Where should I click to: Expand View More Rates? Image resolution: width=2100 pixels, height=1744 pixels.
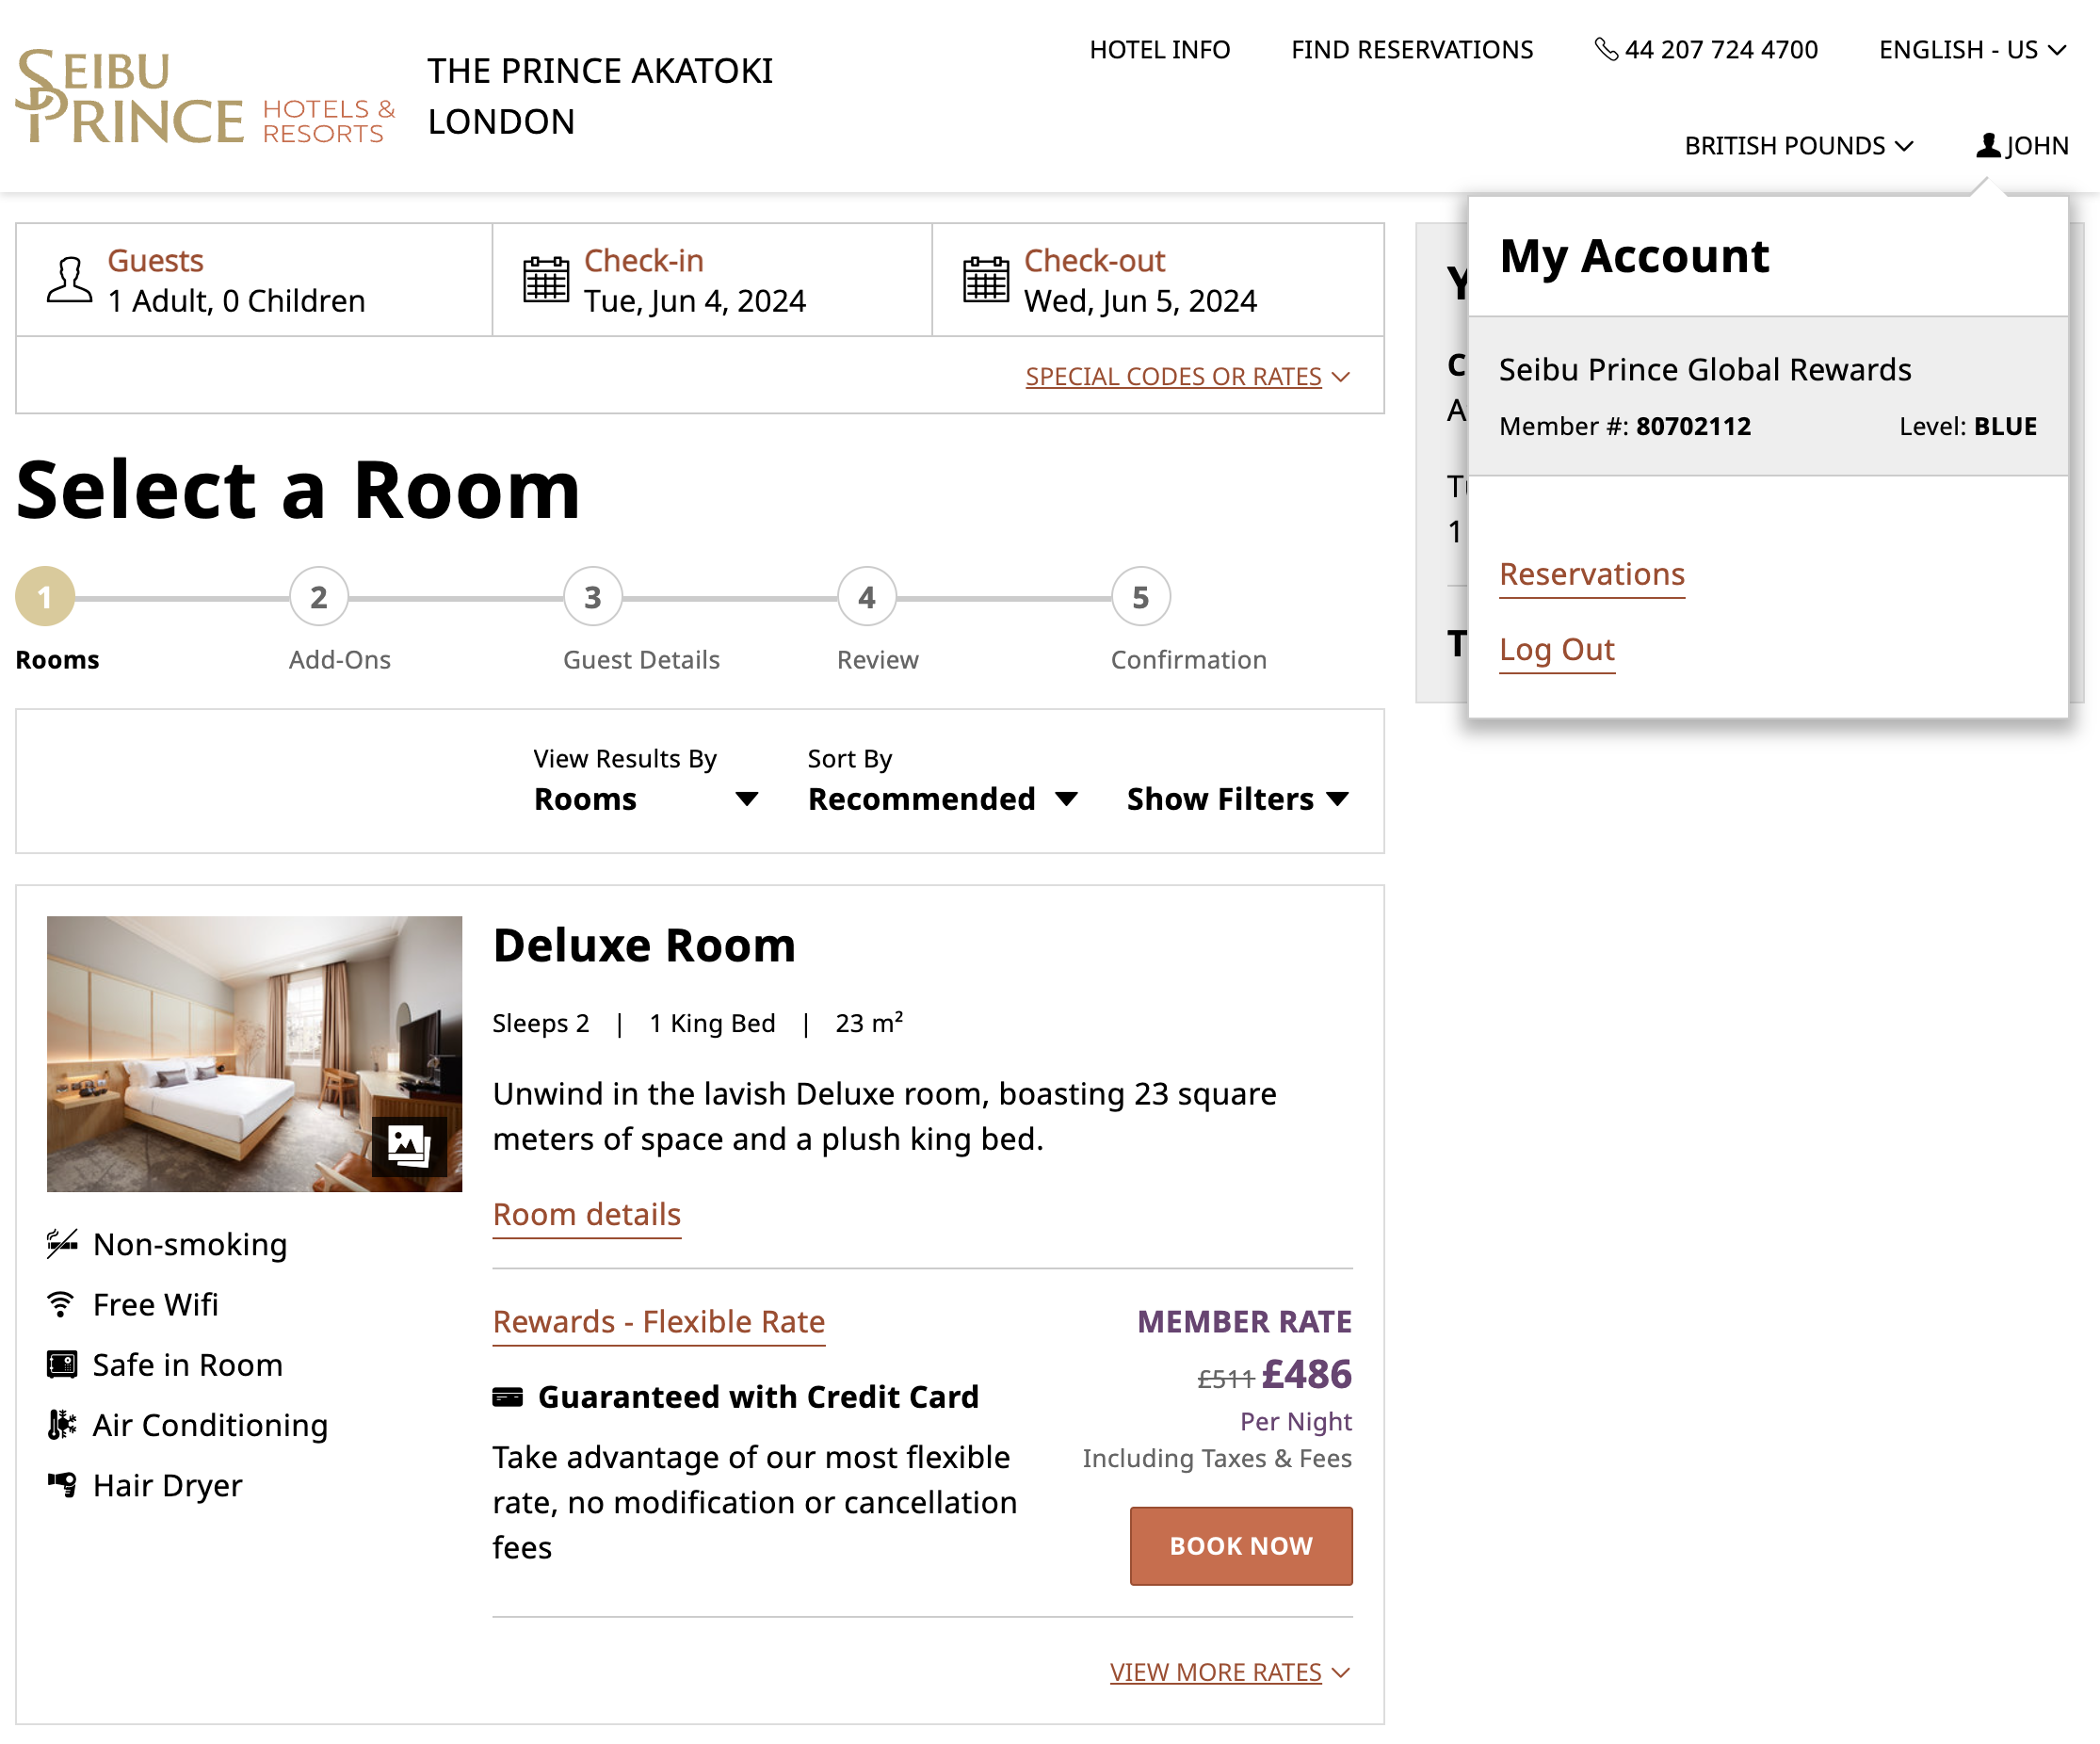(x=1229, y=1672)
